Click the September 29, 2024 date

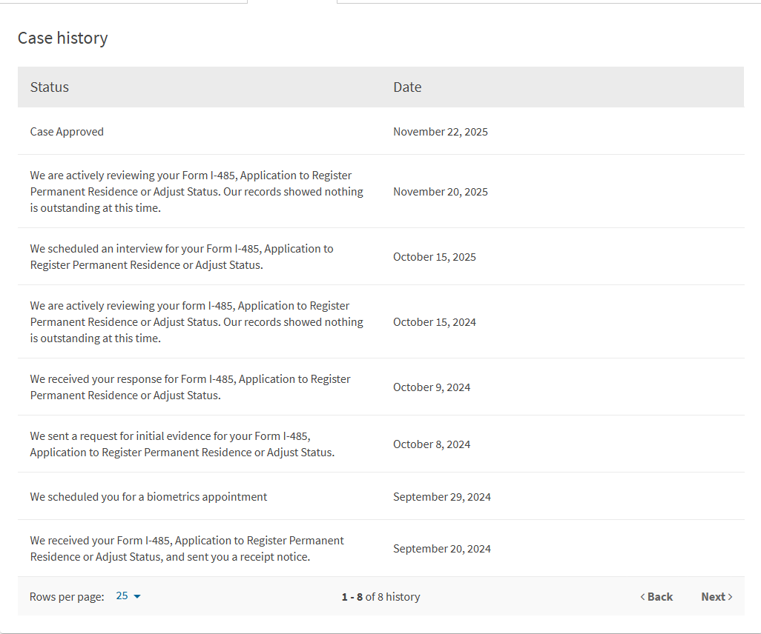coord(442,497)
